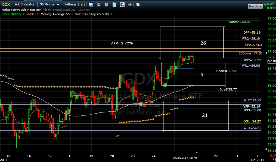Click the 5/25/2011 4:00 PM time label
276x162 pixels.
pos(185,158)
